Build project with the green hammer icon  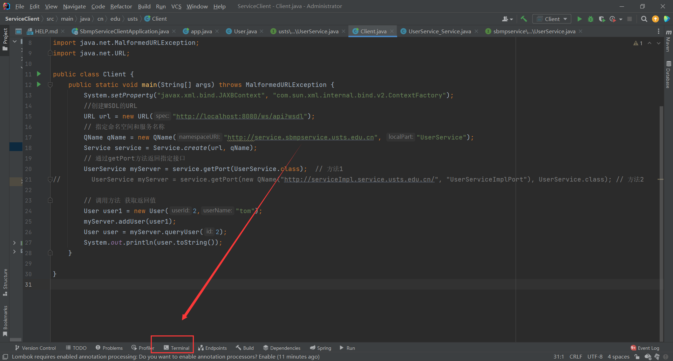pos(524,19)
